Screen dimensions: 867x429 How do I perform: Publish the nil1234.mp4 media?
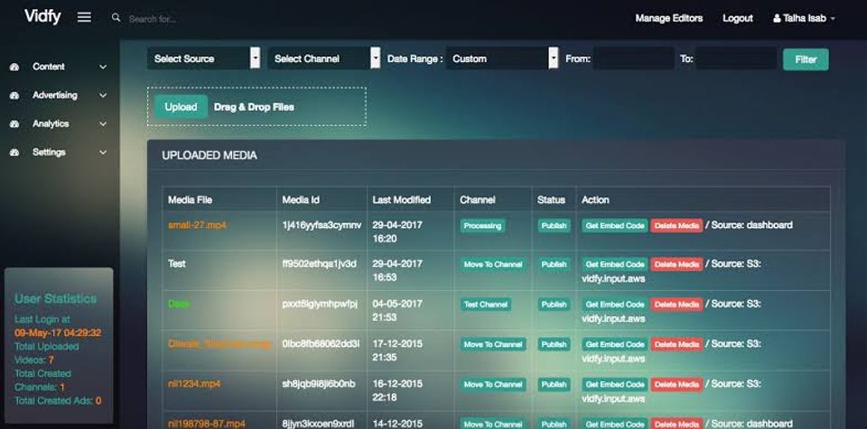[x=554, y=384]
